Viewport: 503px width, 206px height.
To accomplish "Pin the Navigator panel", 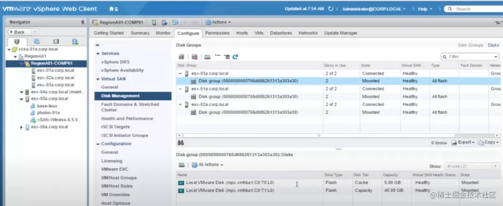I will click(x=83, y=22).
